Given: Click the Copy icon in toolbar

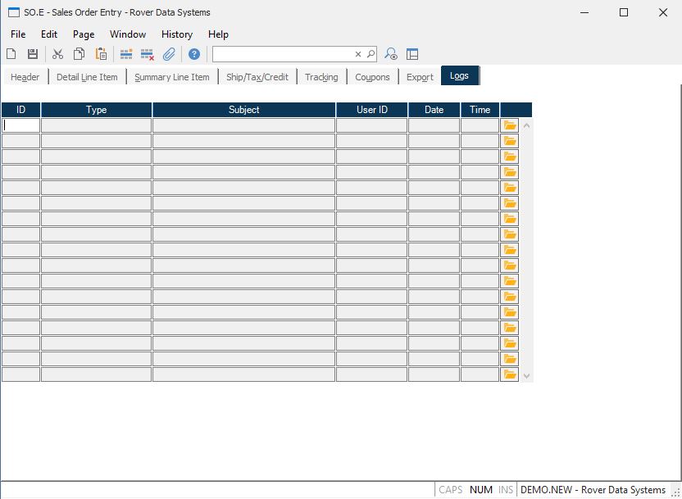Looking at the screenshot, I should (x=80, y=54).
